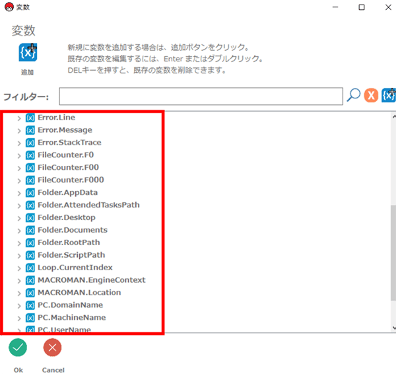Select the Folder.Documents variable row

tap(73, 230)
